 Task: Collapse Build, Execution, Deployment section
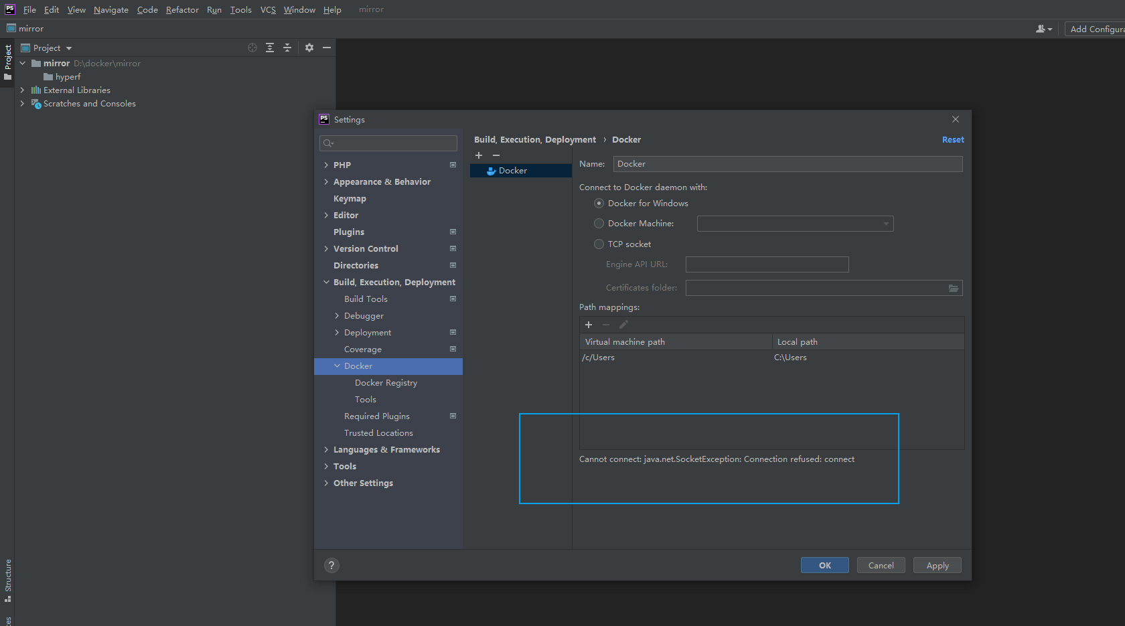[x=326, y=282]
